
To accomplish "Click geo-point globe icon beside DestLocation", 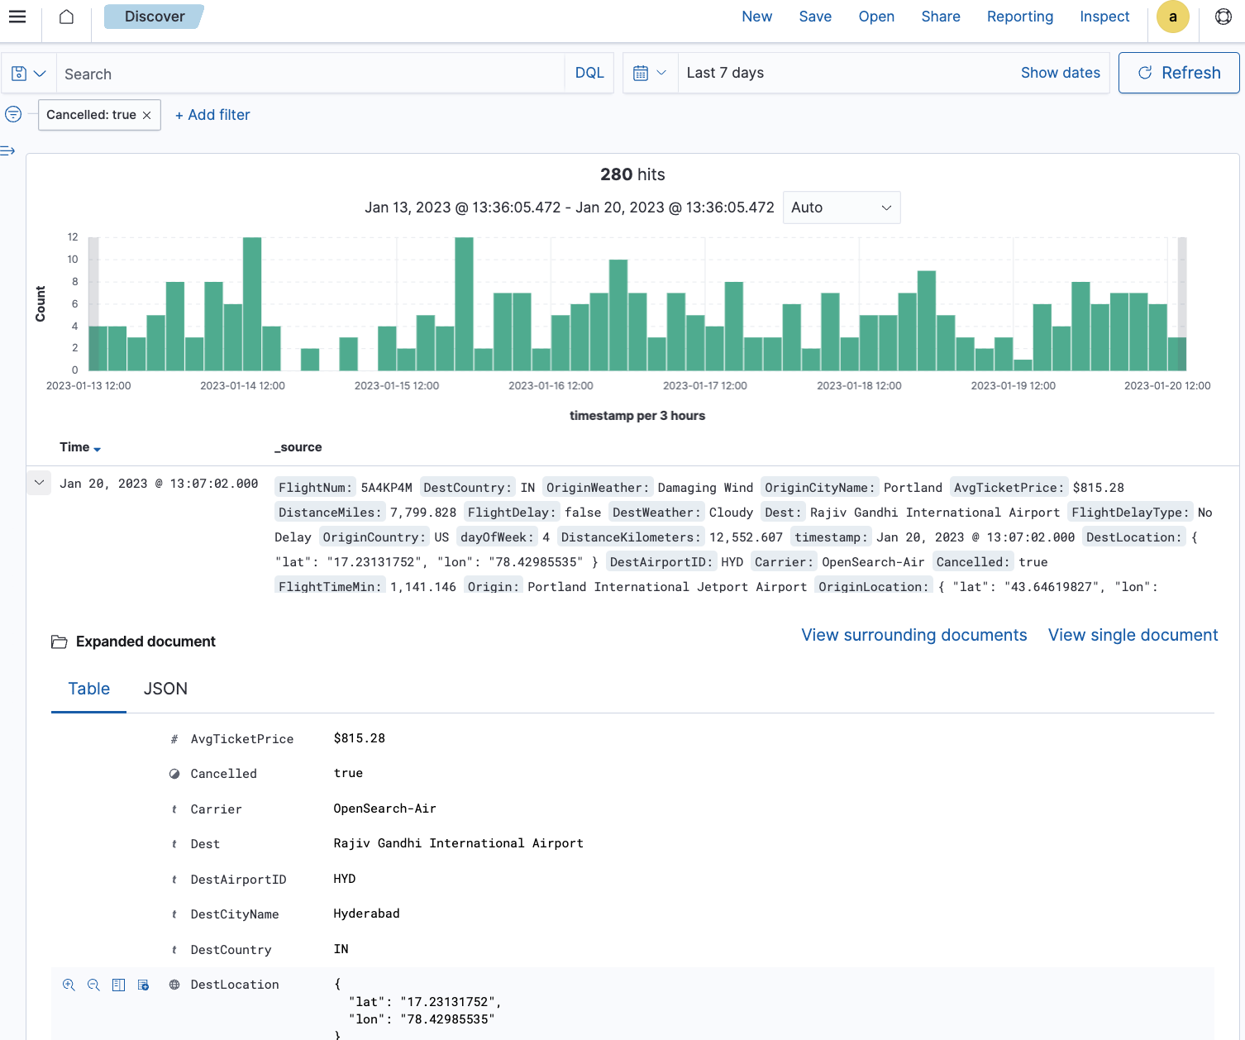I will (174, 985).
